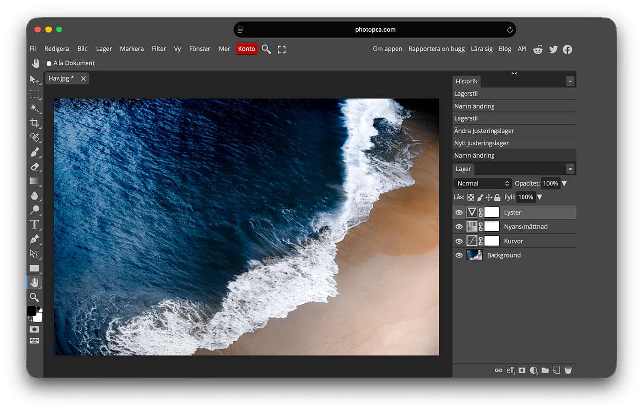639x412 pixels.
Task: Open the Rapportera en bugg link
Action: pyautogui.click(x=436, y=49)
